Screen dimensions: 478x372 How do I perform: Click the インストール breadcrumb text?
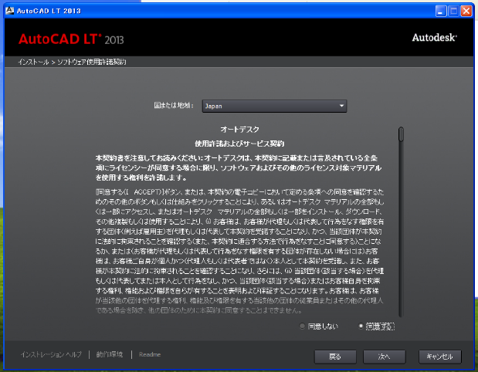[x=33, y=62]
